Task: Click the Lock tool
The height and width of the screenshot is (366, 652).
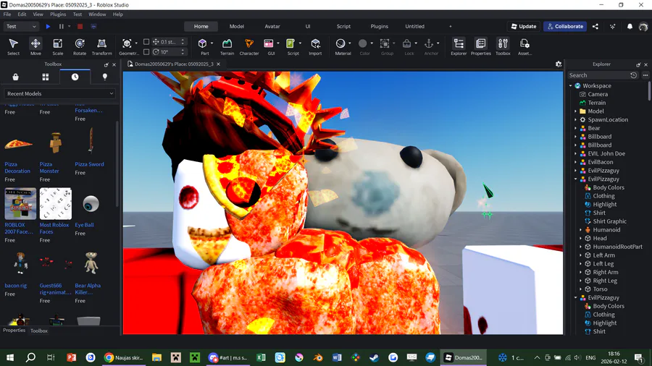Action: point(406,43)
